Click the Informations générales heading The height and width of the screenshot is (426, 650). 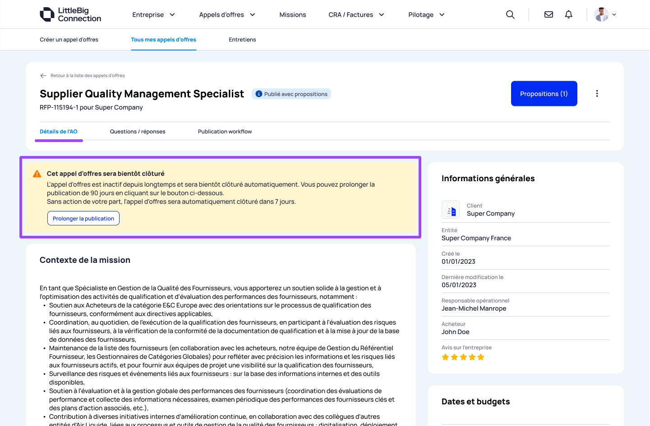488,179
